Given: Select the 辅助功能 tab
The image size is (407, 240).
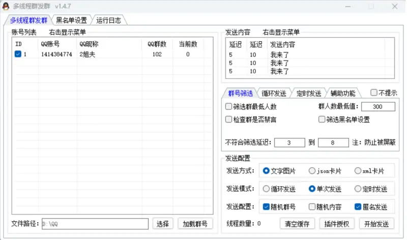Looking at the screenshot, I should click(x=343, y=93).
